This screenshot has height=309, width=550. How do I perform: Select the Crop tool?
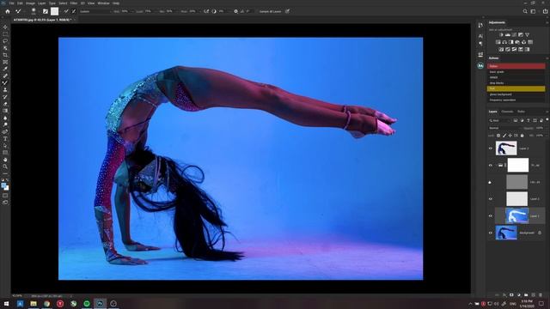(5, 55)
